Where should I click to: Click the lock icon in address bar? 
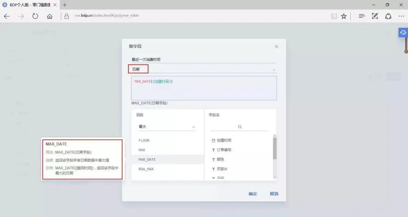tap(66, 16)
